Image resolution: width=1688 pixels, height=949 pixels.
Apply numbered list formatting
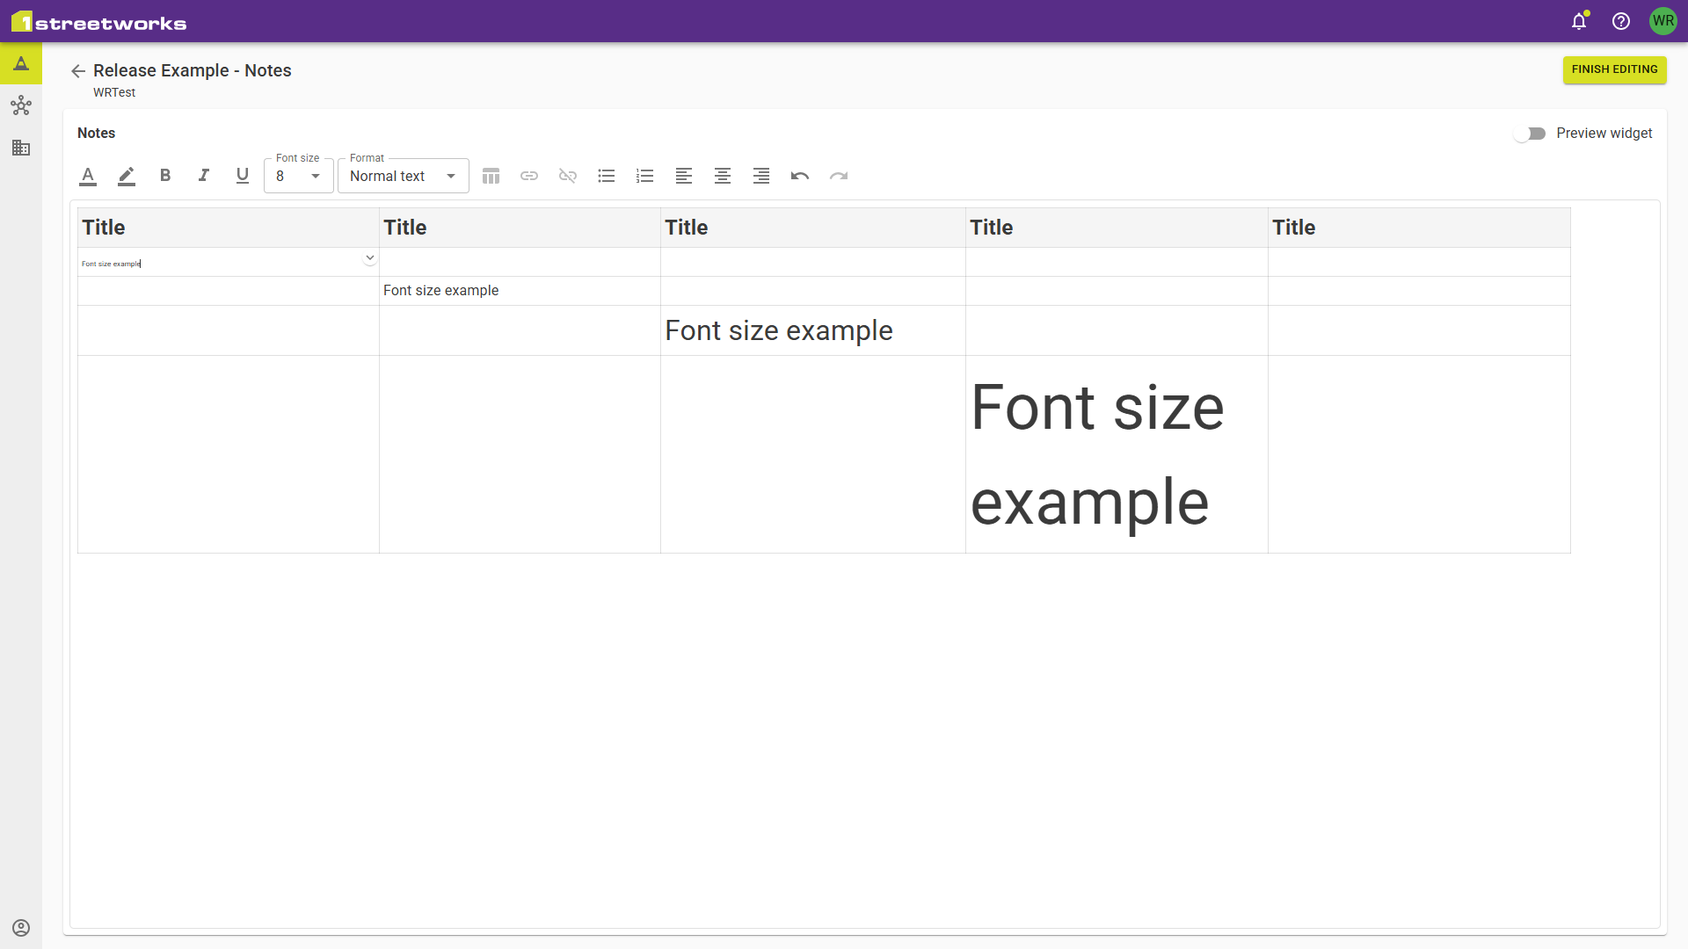[645, 176]
